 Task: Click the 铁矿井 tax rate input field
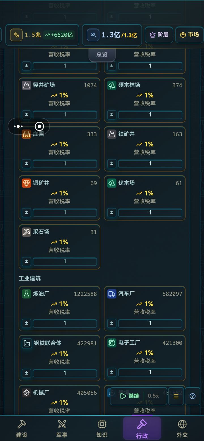(150, 164)
